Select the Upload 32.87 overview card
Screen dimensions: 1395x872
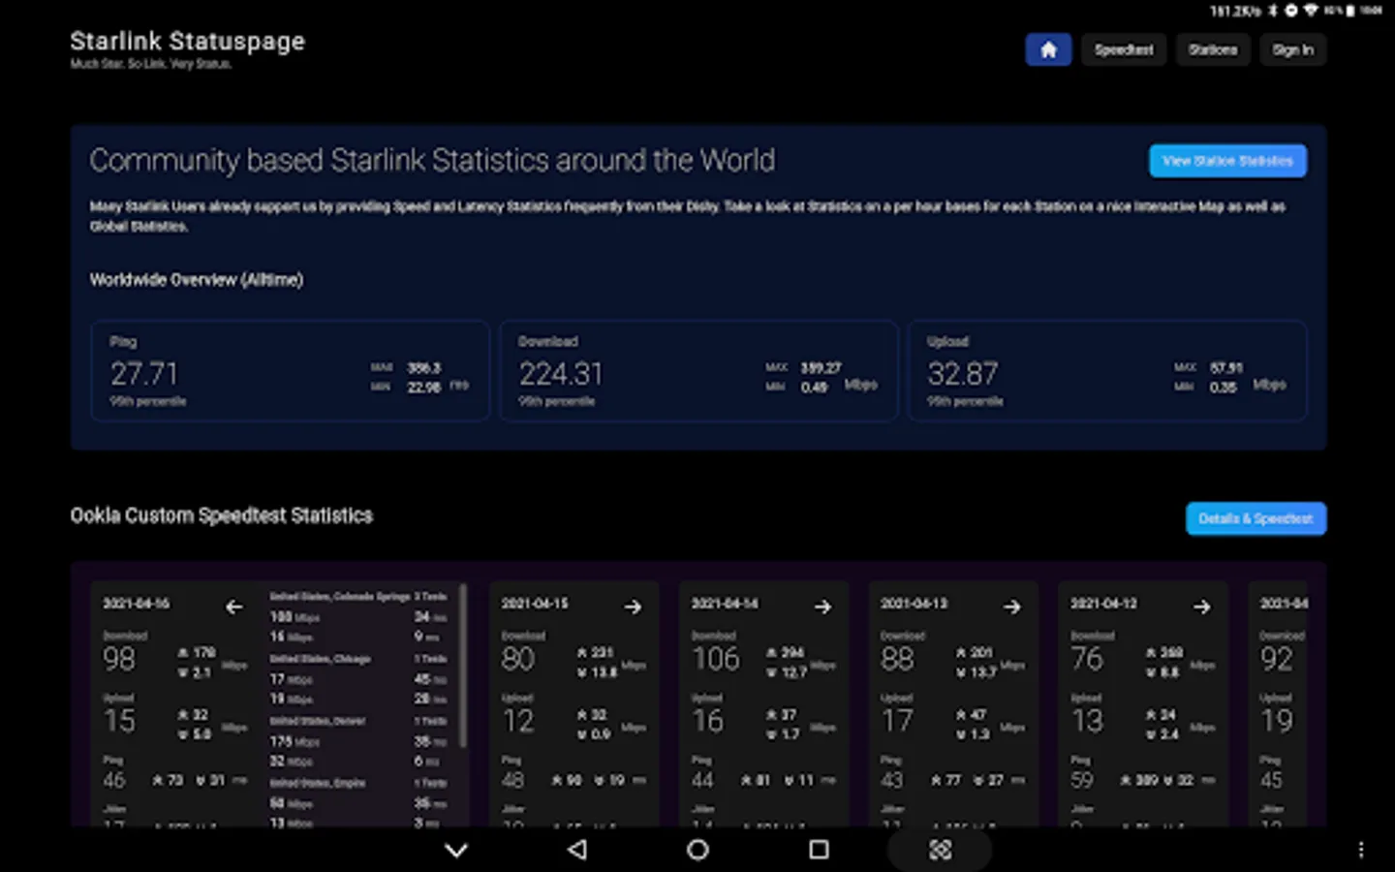click(1107, 371)
